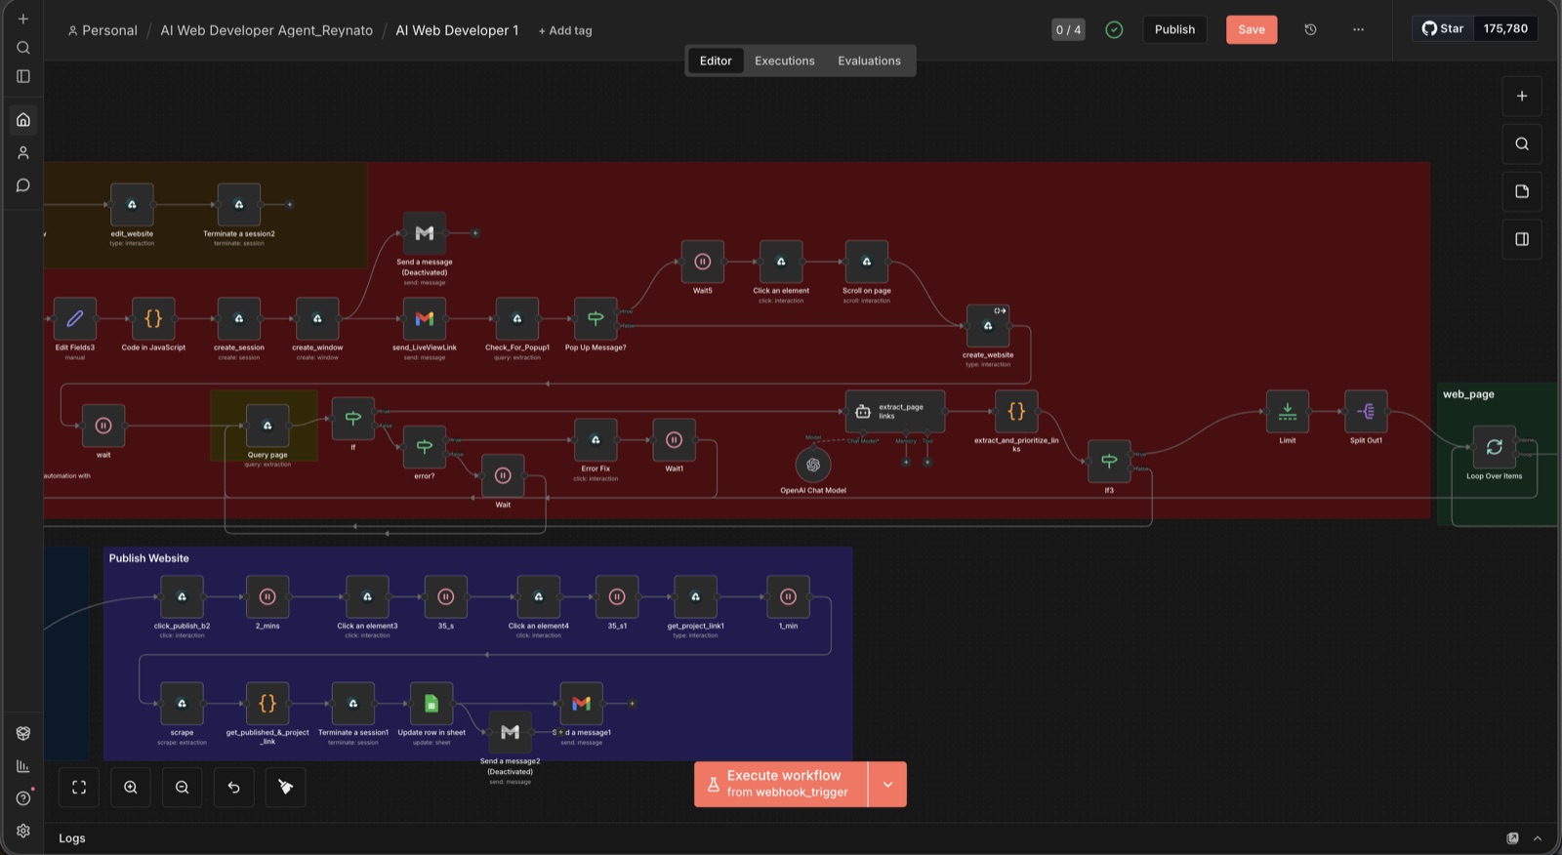Add a node with the plus button
The image size is (1562, 855).
click(x=1522, y=96)
